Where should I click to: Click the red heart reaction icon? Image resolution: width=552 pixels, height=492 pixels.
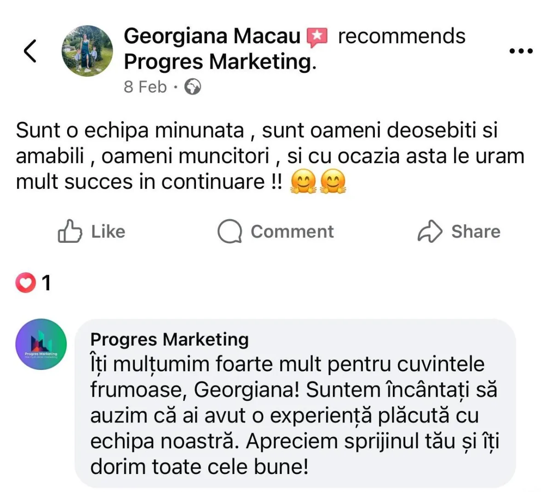(x=25, y=283)
